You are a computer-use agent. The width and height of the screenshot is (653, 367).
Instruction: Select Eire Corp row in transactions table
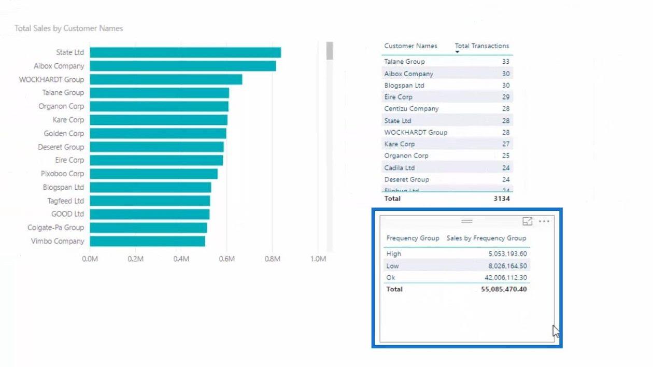pos(447,97)
